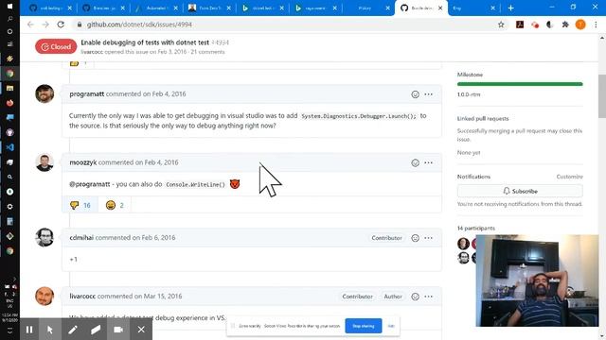Open options menu on programatt's comment

click(429, 94)
